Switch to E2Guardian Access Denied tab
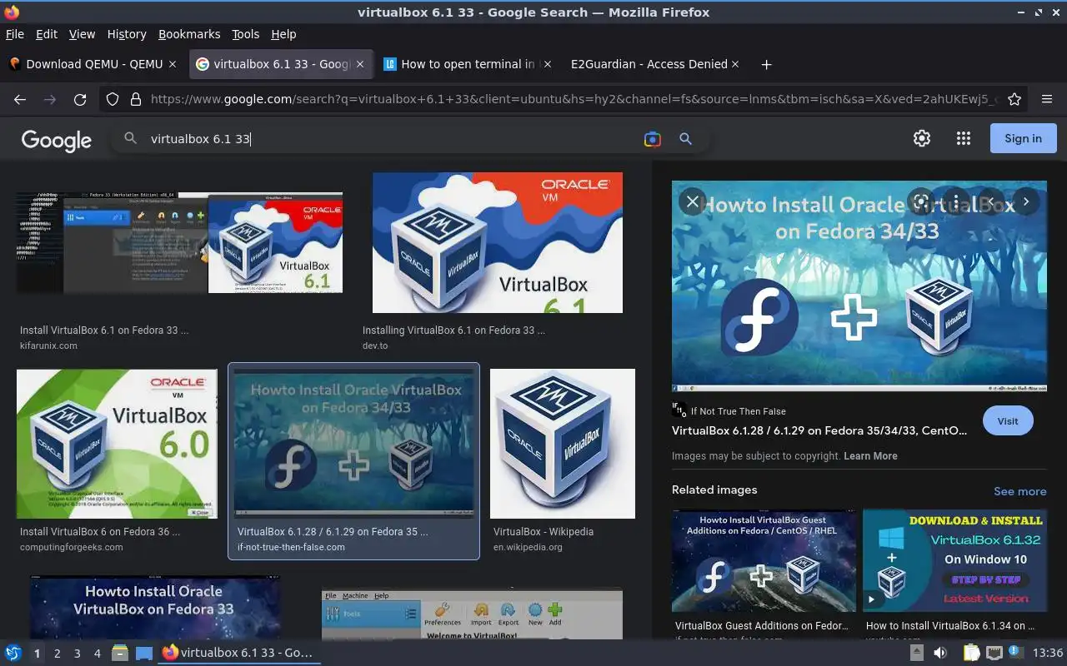1067x666 pixels. pyautogui.click(x=655, y=64)
